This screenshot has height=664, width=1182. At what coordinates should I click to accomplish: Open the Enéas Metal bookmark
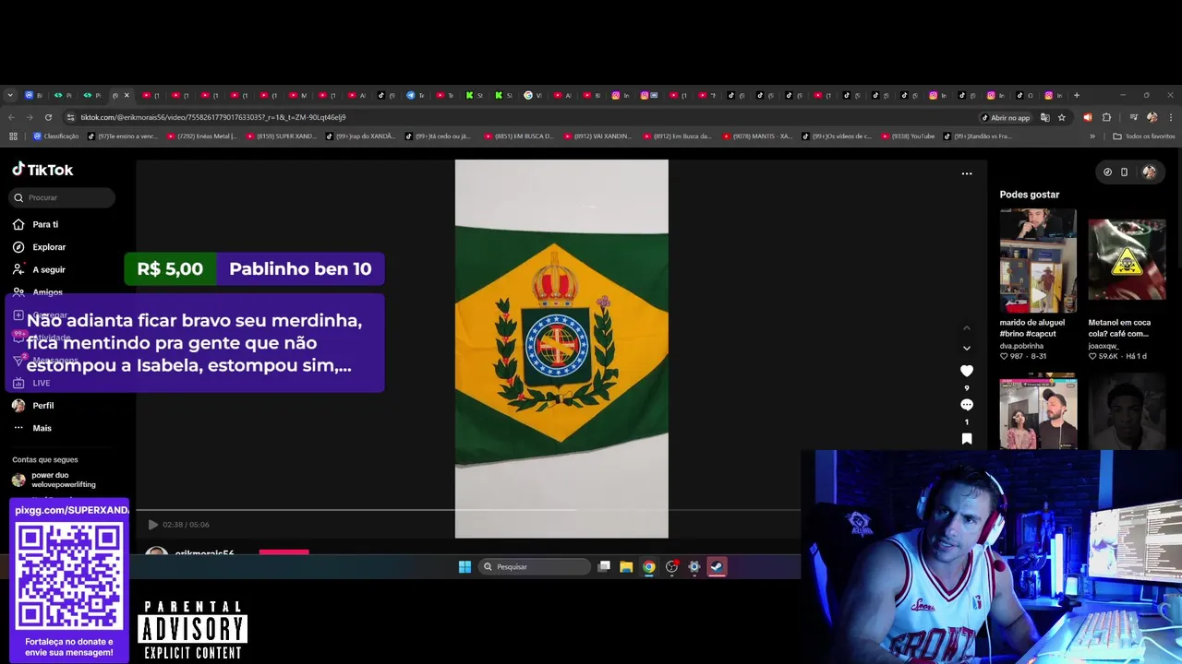click(x=200, y=136)
